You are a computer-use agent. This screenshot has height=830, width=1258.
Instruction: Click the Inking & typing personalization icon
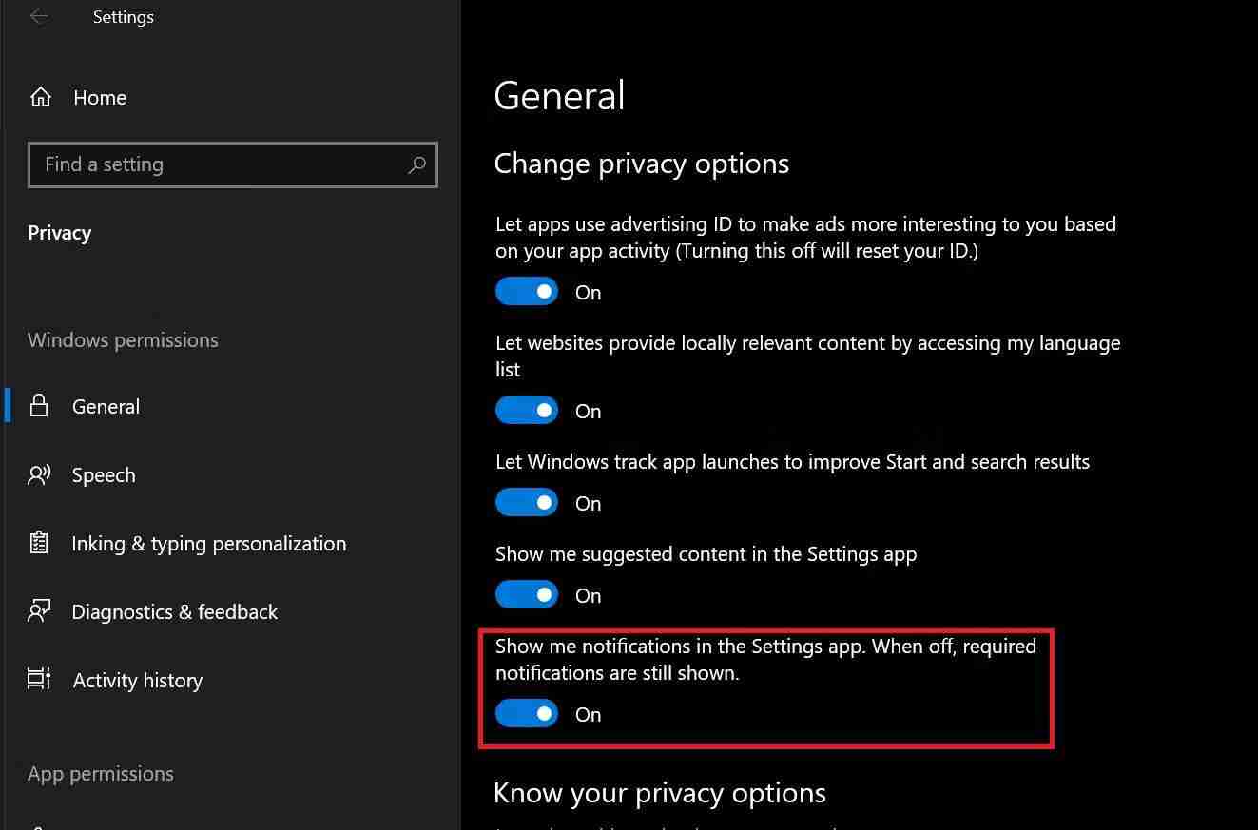38,543
